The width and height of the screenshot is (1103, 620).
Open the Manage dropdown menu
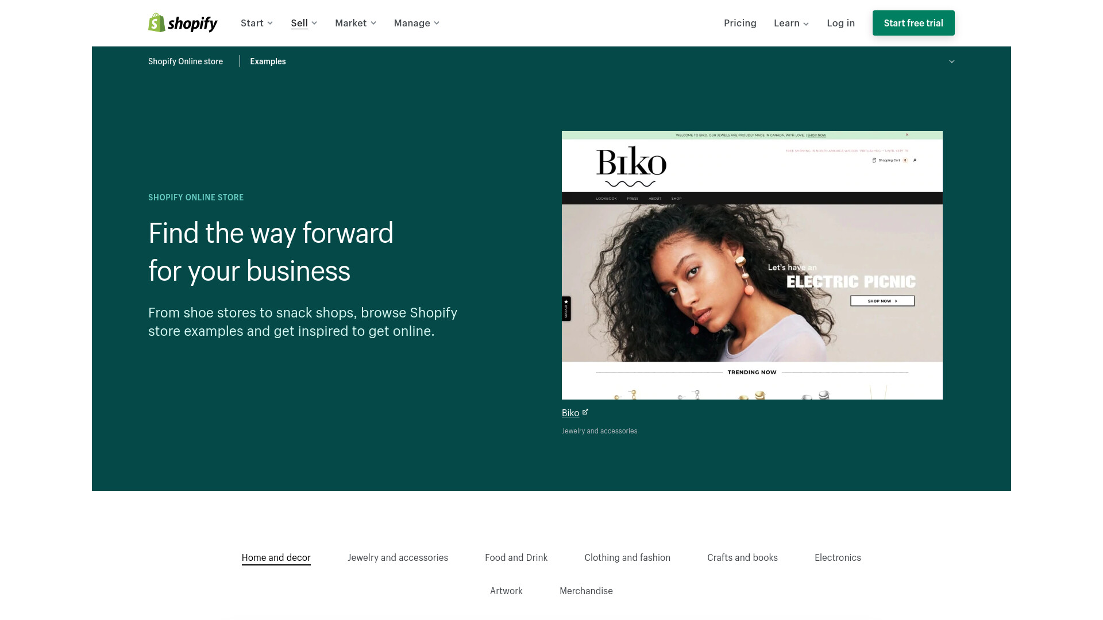click(416, 23)
